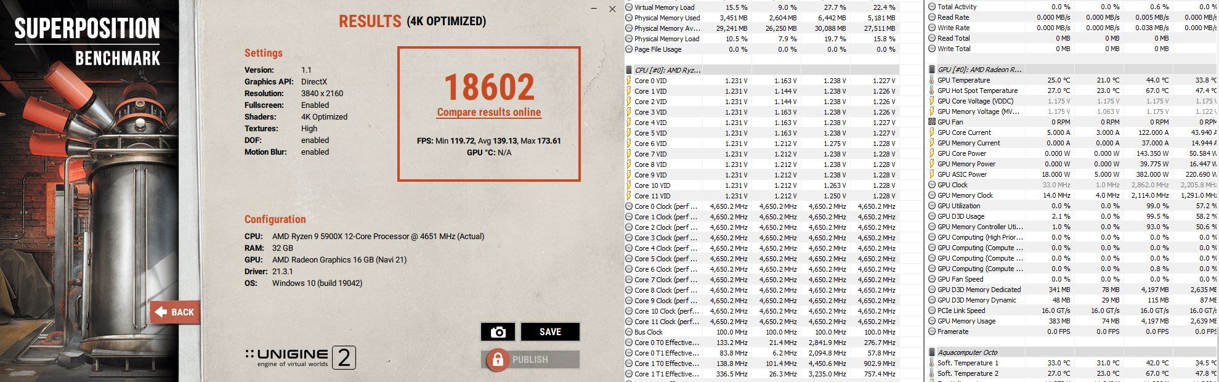Viewport: 1219px width, 382px height.
Task: Click icon beside Total Activity row
Action: 932,7
